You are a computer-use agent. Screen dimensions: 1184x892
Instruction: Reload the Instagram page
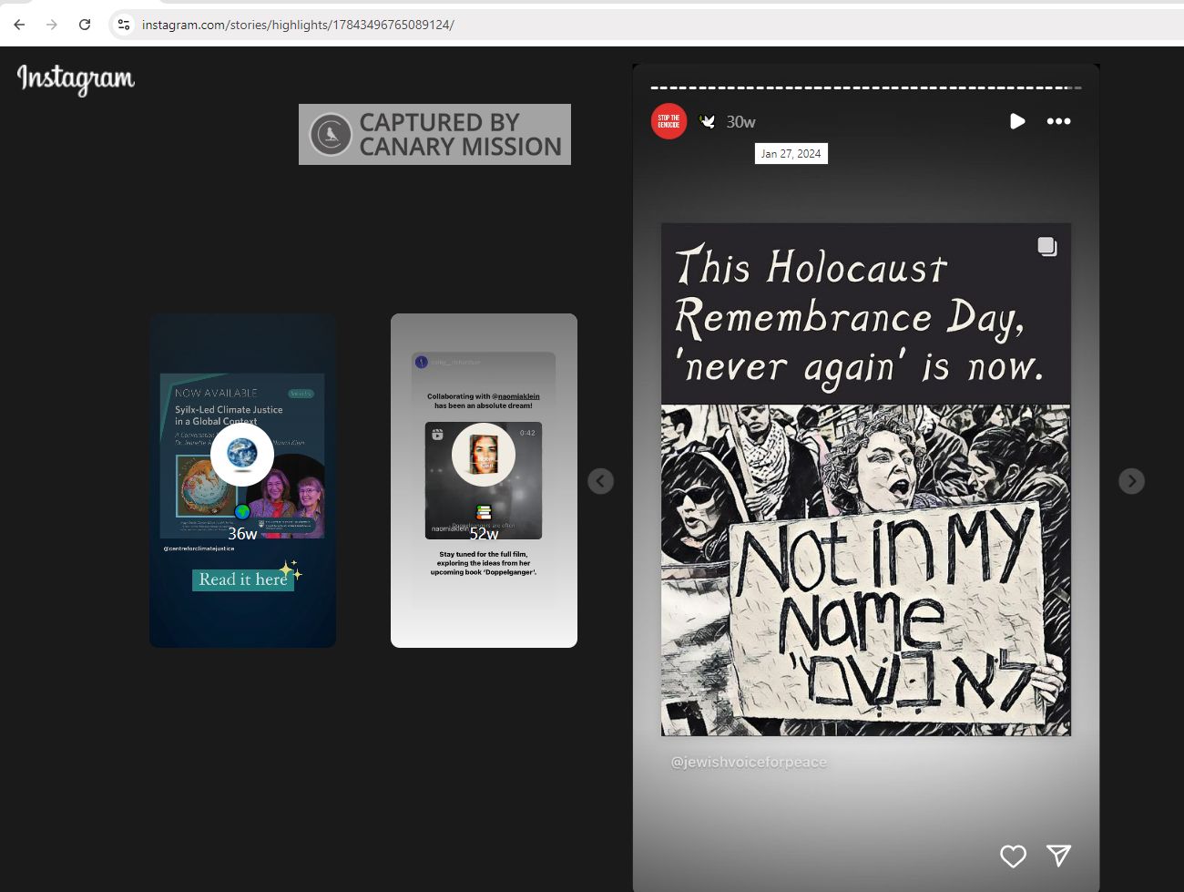tap(85, 25)
